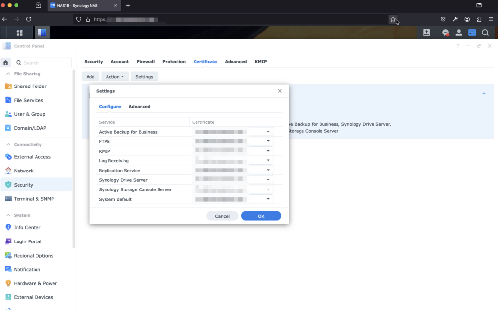Open a new browser tab

coord(128,5)
